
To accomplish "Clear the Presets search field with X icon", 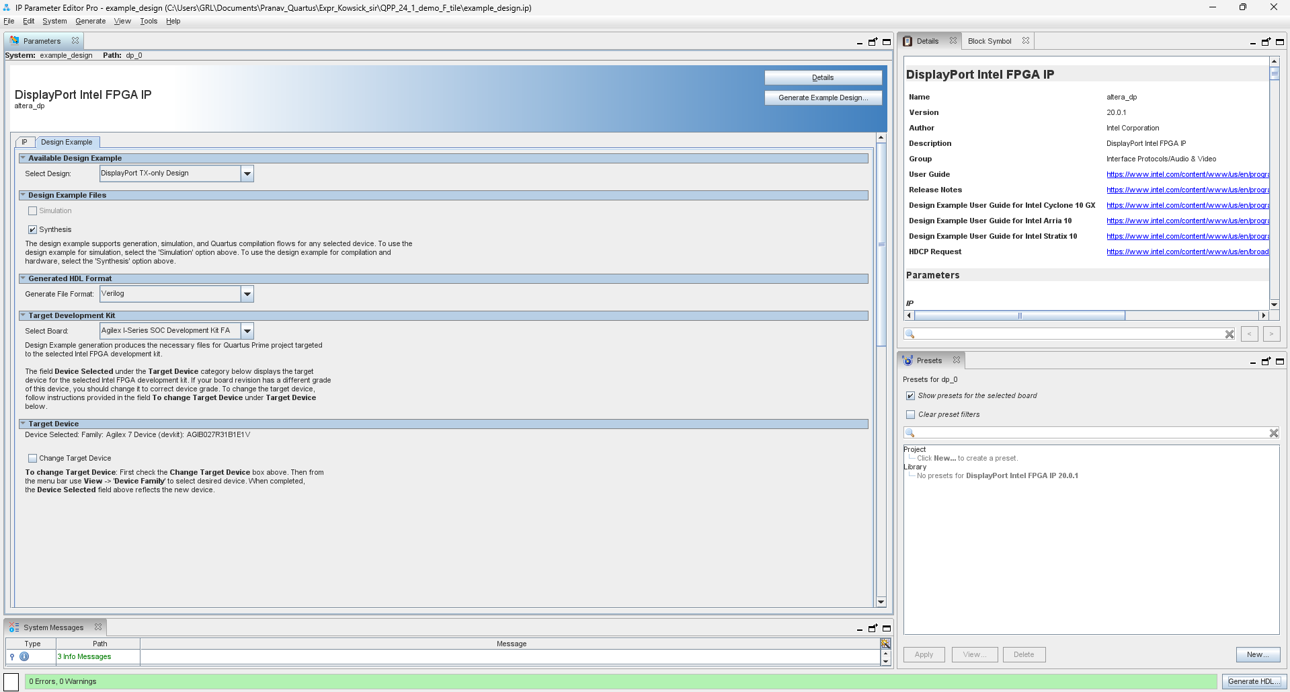I will (x=1273, y=433).
